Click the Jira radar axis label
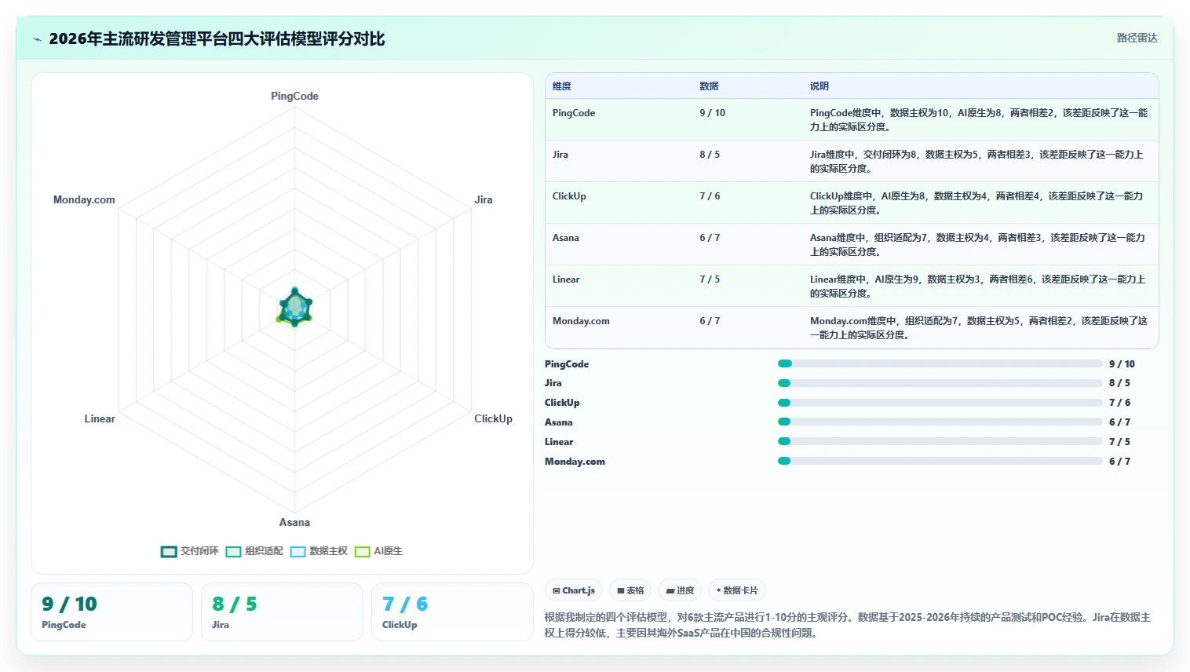1190x672 pixels. click(484, 199)
